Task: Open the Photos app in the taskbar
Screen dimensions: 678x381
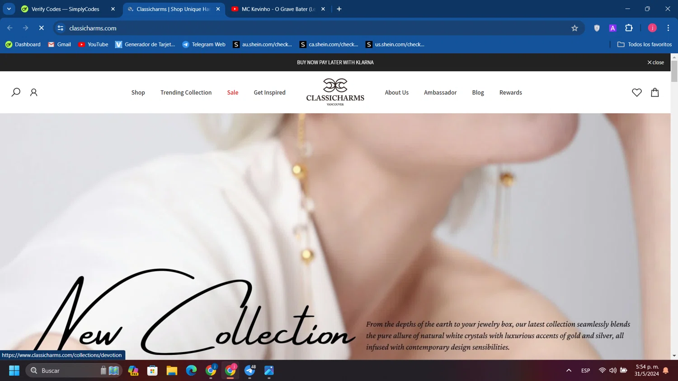Action: (269, 371)
